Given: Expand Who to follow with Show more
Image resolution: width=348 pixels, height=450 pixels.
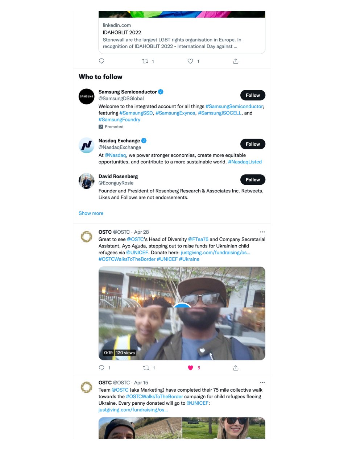Looking at the screenshot, I should [91, 213].
